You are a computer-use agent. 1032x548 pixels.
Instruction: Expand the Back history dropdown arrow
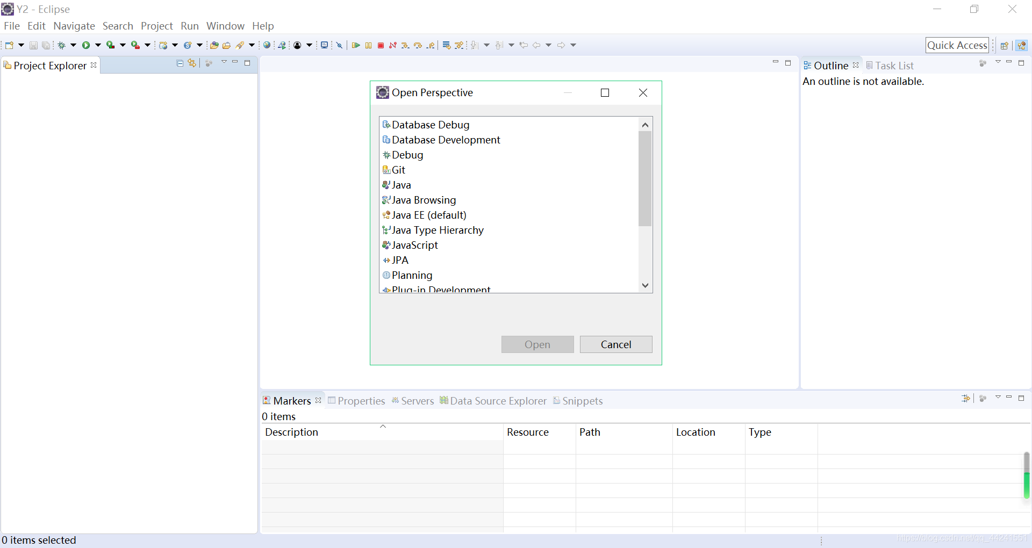(548, 45)
